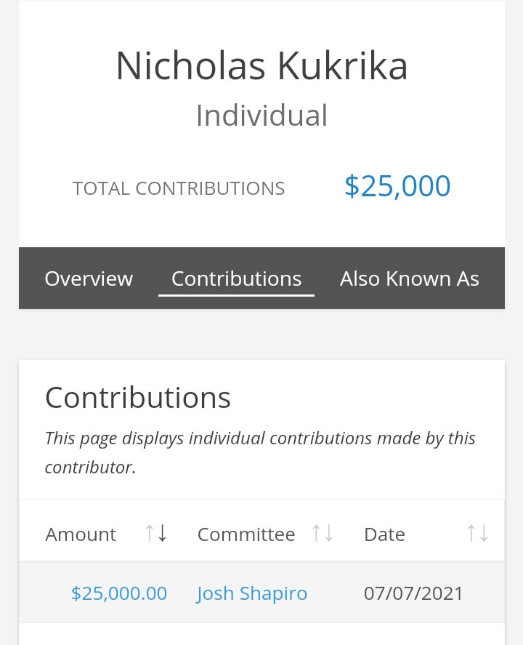Click the Date column header
Image resolution: width=523 pixels, height=645 pixels.
coord(384,534)
